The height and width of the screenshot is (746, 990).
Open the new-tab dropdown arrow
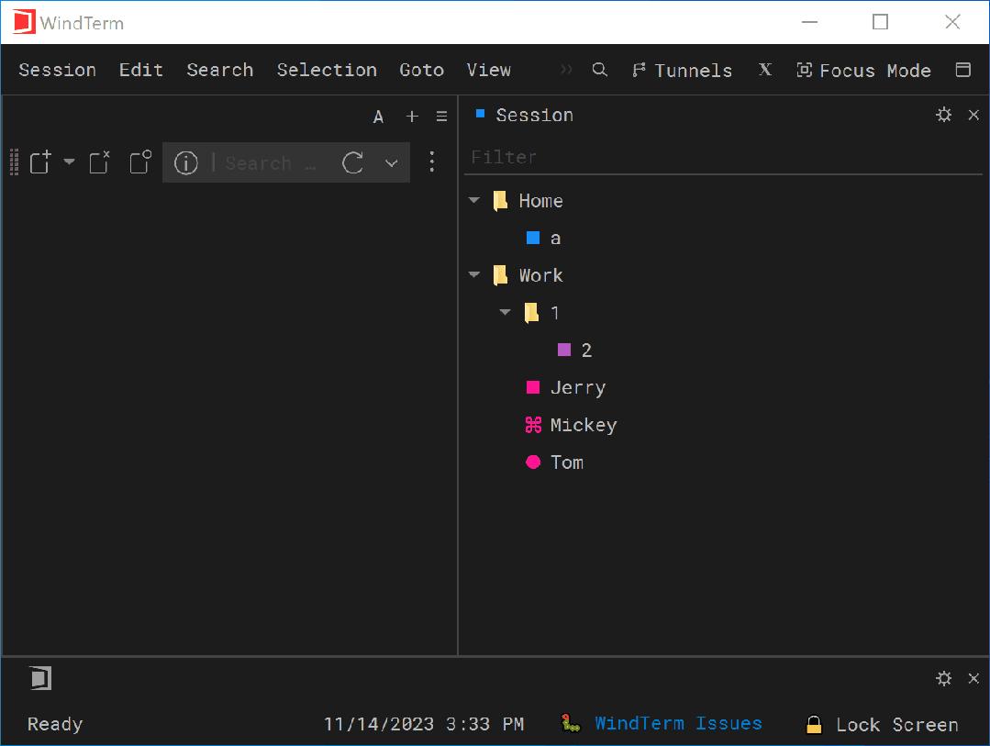point(69,162)
